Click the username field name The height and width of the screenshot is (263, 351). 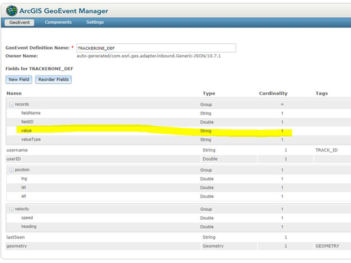17,150
